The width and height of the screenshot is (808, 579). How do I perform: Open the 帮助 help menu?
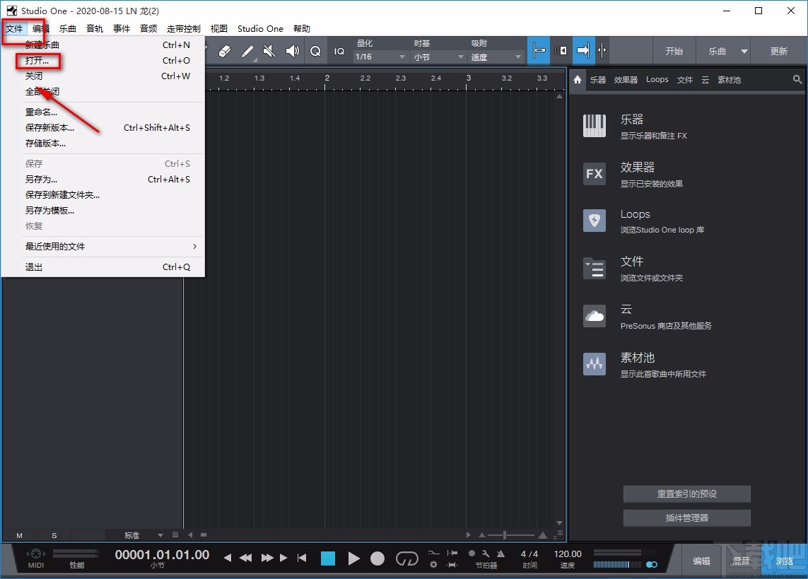[x=301, y=28]
